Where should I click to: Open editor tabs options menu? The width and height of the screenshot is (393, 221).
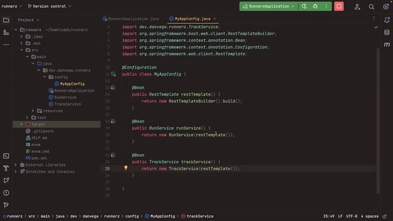point(374,19)
